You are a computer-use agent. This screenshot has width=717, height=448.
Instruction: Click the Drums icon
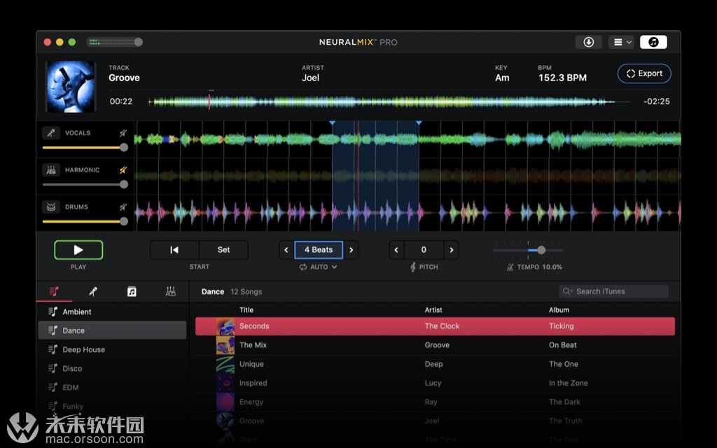click(50, 207)
